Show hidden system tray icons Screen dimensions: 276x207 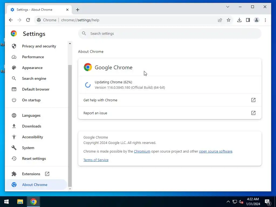228,202
